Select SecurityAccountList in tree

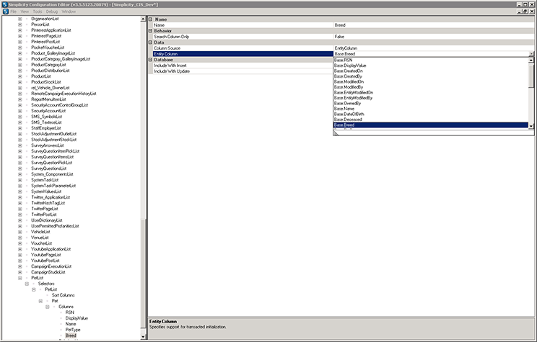pos(48,111)
